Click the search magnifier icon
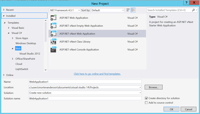The image size is (200, 114). pos(193,10)
